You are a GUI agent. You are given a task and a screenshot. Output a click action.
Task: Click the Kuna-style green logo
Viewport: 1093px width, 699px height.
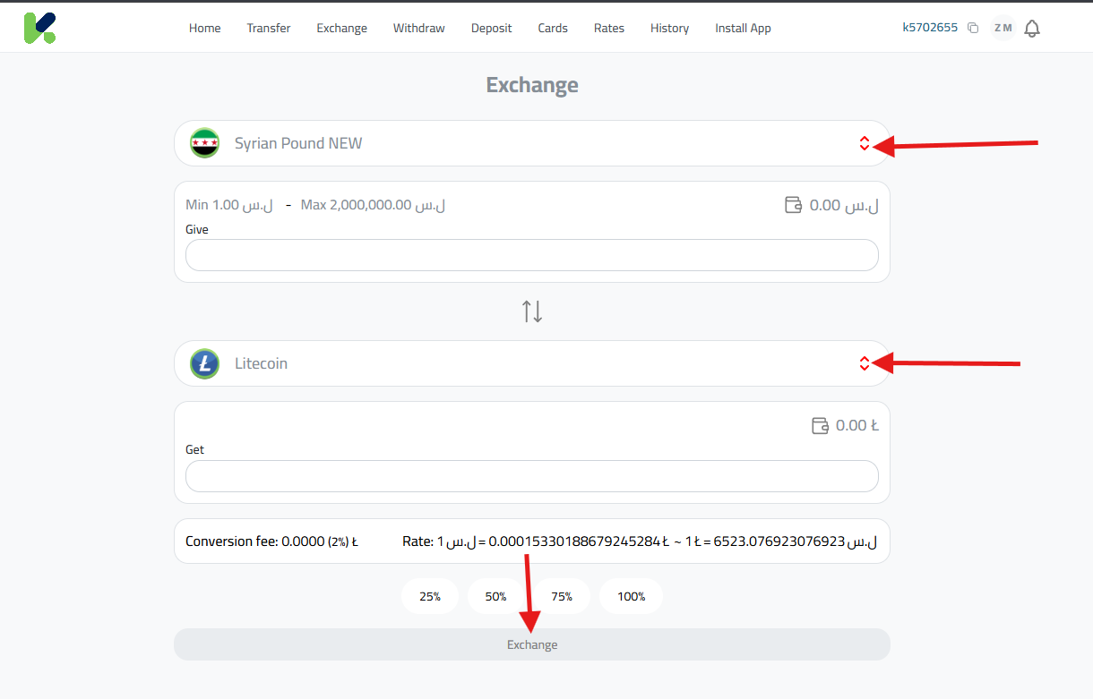tap(39, 27)
